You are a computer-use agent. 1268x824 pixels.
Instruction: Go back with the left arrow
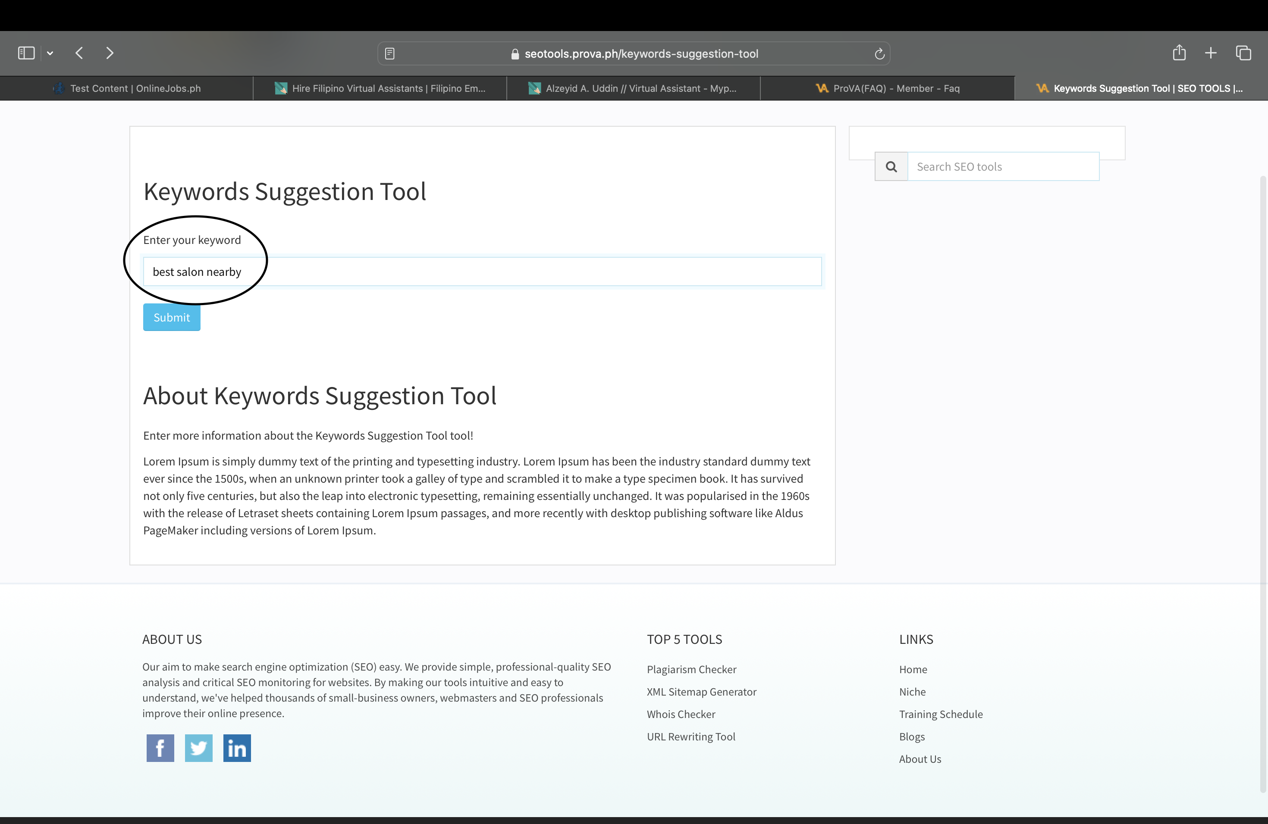coord(79,53)
